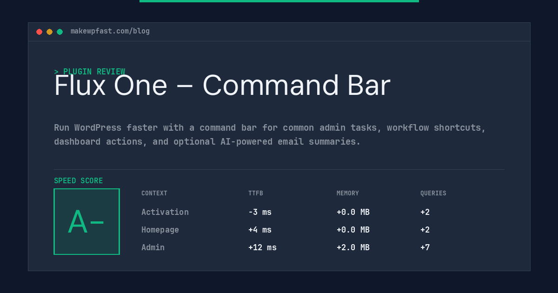This screenshot has width=558, height=293.
Task: Click the CONTEXT column header
Action: 154,193
